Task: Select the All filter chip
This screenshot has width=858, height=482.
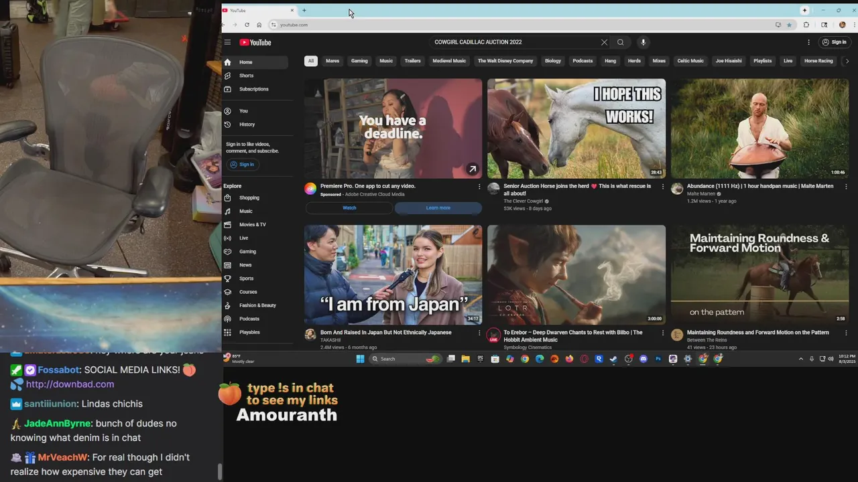Action: tap(310, 61)
